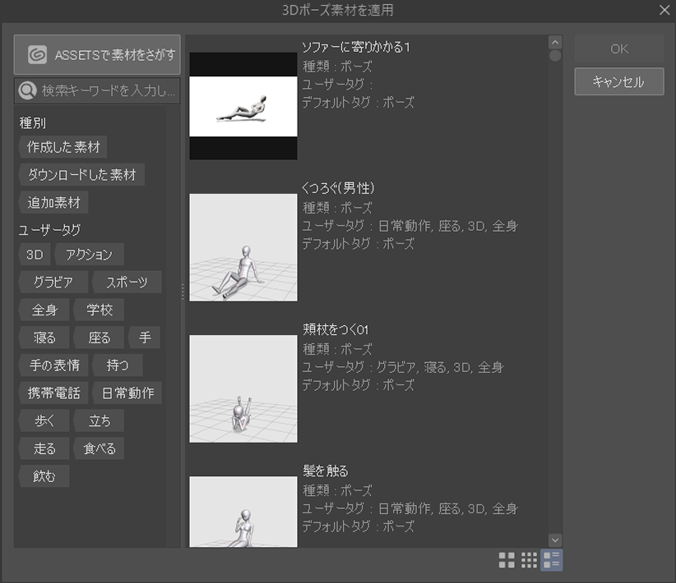This screenshot has height=583, width=676.
Task: Switch to detail list view icon
Action: click(x=551, y=560)
